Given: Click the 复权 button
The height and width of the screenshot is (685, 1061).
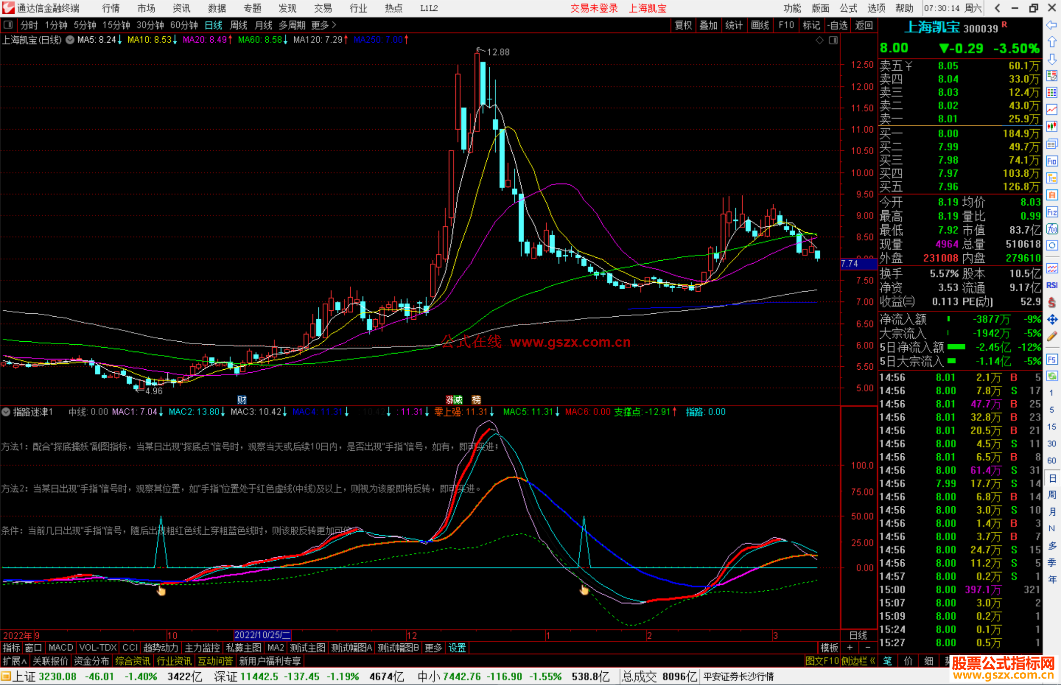Looking at the screenshot, I should coord(683,25).
